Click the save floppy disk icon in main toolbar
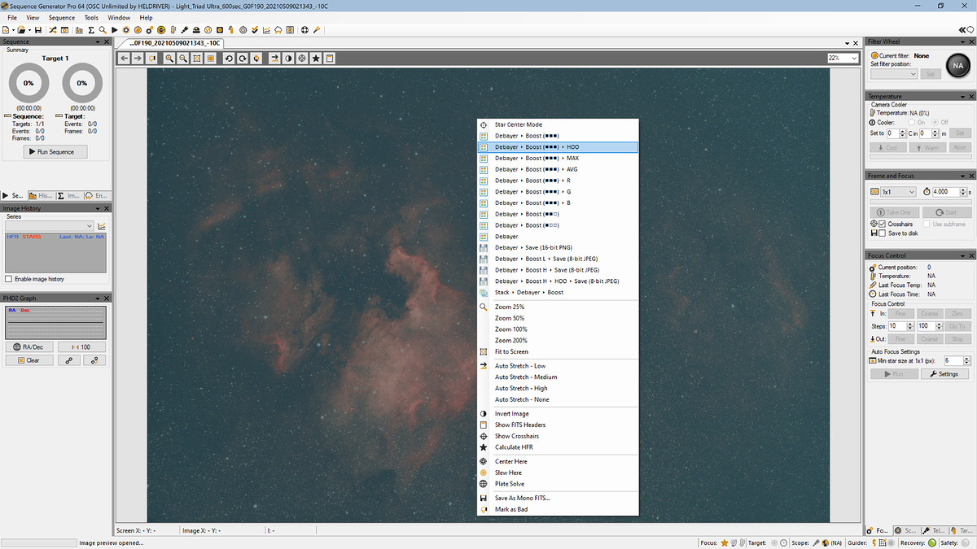This screenshot has width=977, height=549. [x=37, y=30]
